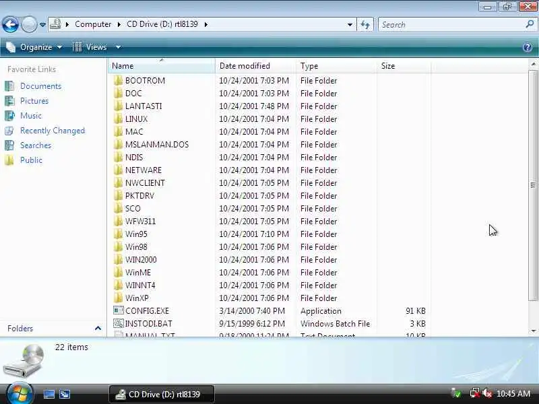Click the network tray icon
Viewport: 539px width, 404px height.
pos(475,393)
